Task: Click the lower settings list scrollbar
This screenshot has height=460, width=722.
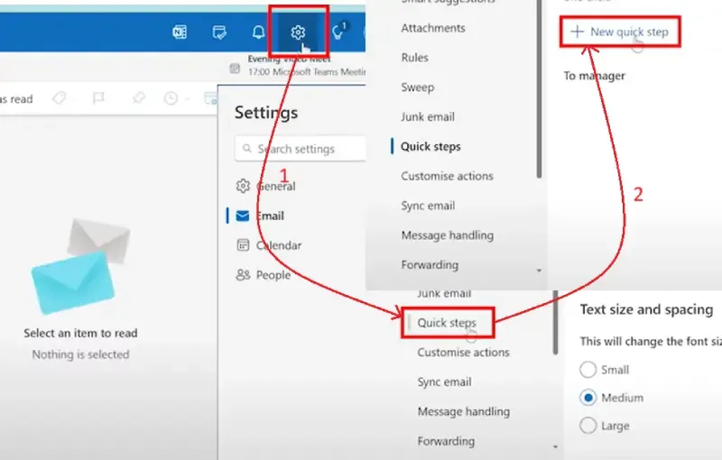Action: coord(555,323)
